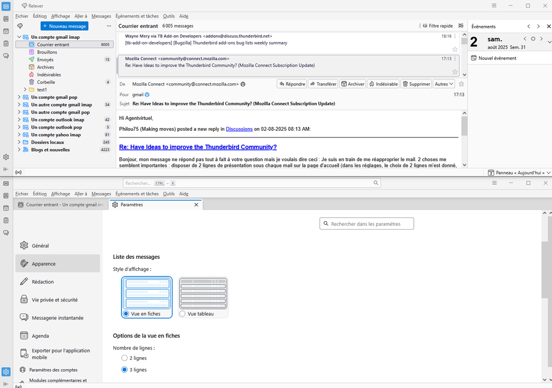Open the Discussions link in the email body
This screenshot has height=388, width=552.
click(239, 129)
